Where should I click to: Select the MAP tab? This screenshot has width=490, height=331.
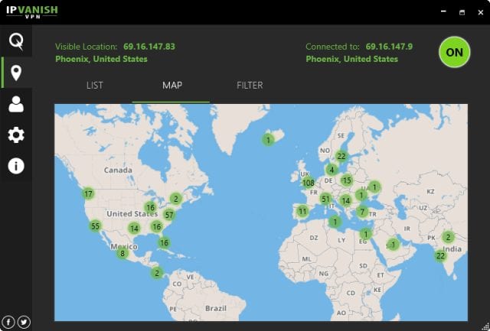[x=171, y=85]
